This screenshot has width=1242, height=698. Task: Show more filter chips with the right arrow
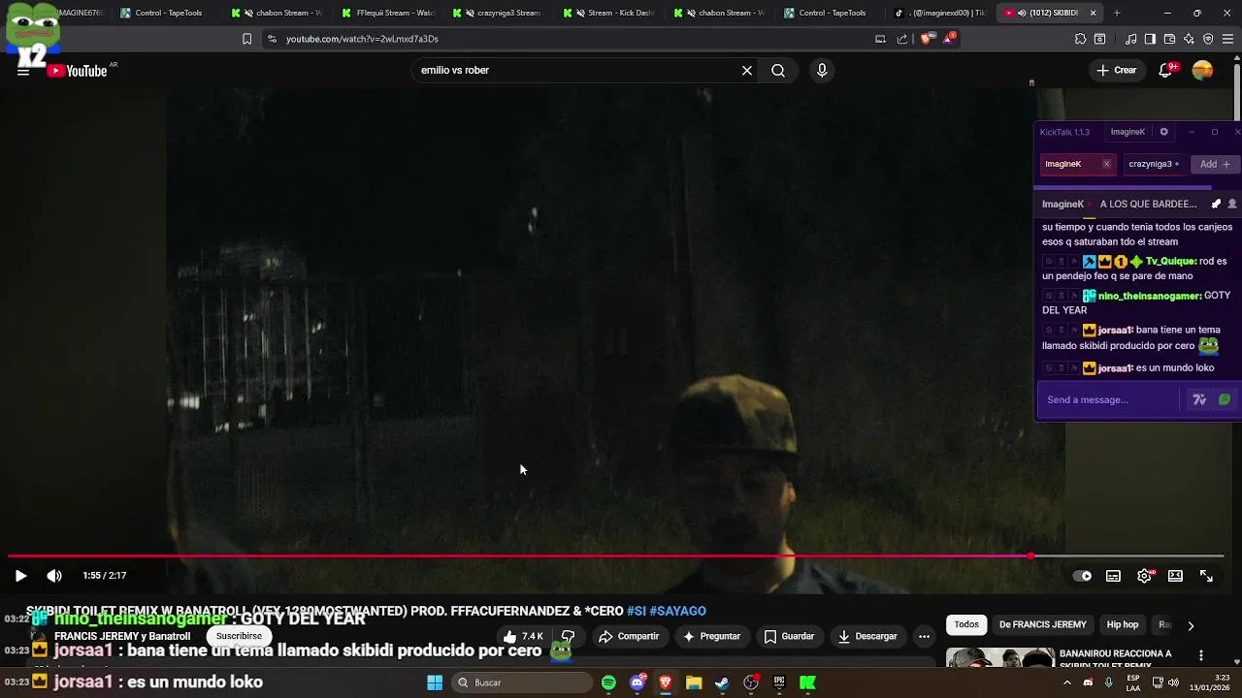click(1191, 626)
